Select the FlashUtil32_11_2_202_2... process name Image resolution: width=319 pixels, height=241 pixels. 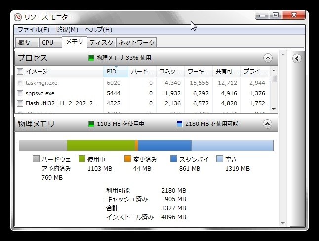(62, 103)
